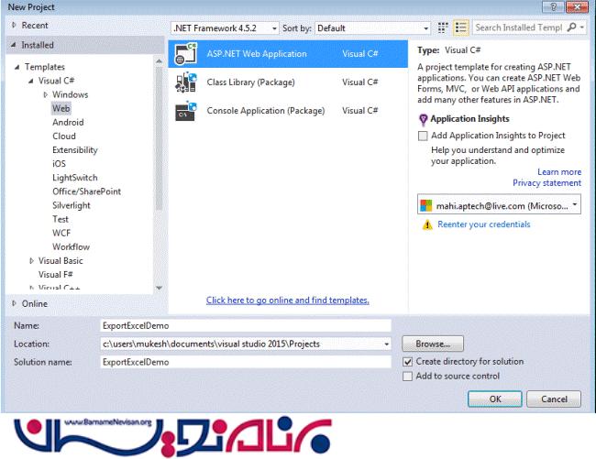Select the iOS template category

(59, 164)
